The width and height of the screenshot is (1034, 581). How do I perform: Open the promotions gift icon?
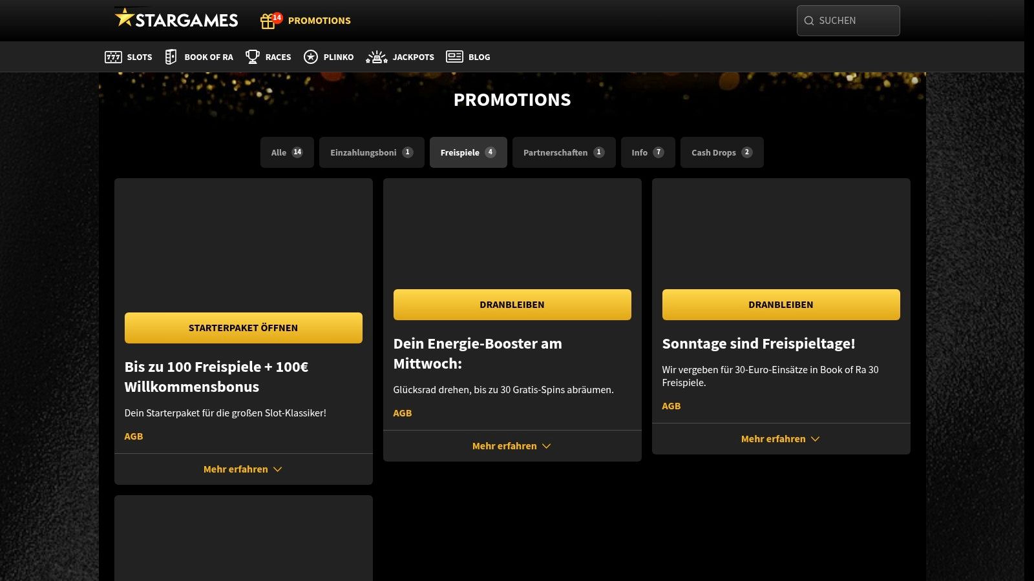[x=268, y=21]
